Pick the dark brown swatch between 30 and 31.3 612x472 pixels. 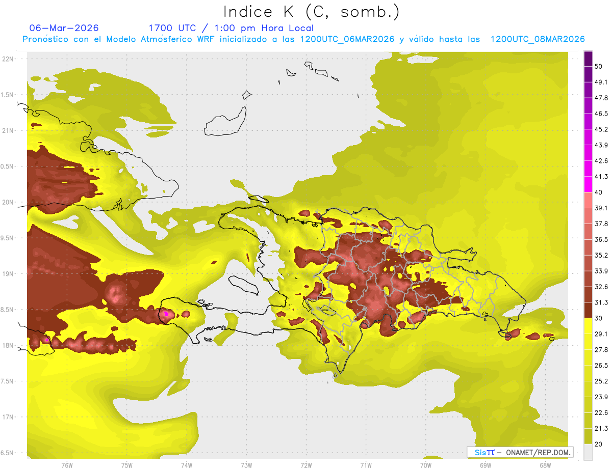pyautogui.click(x=588, y=310)
